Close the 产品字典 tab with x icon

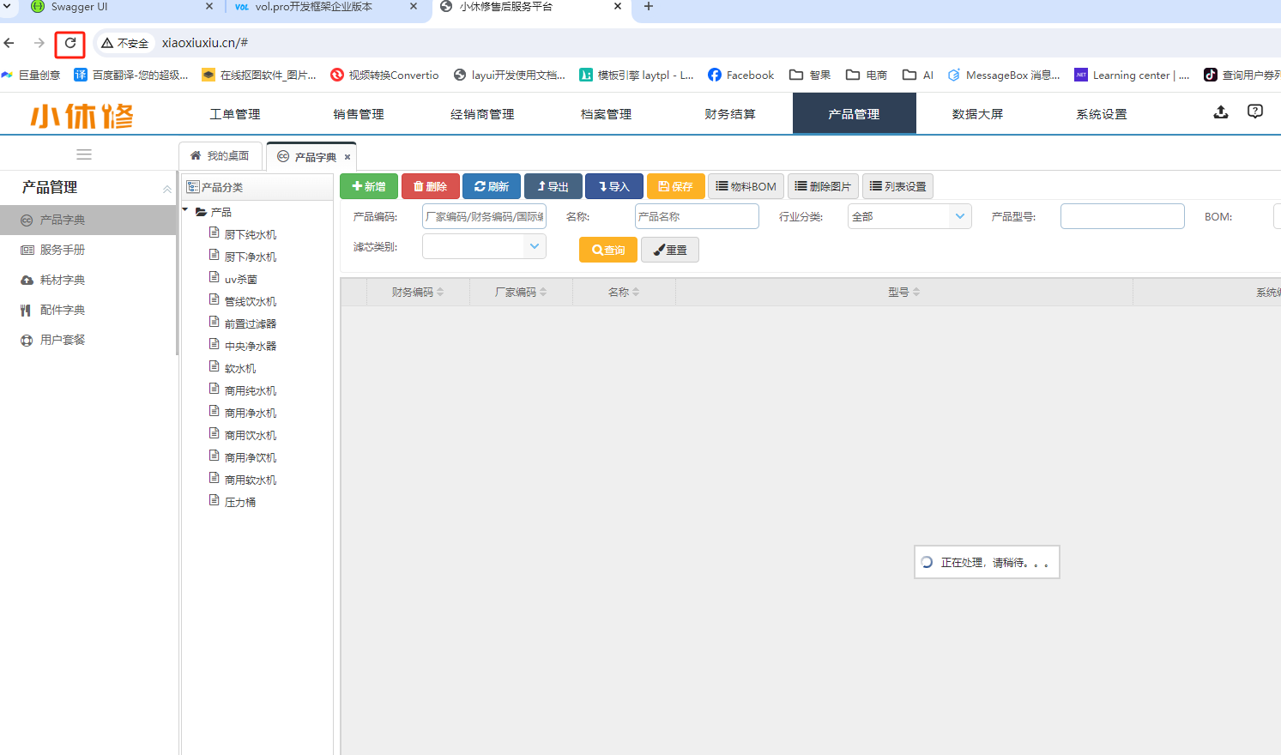tap(347, 157)
